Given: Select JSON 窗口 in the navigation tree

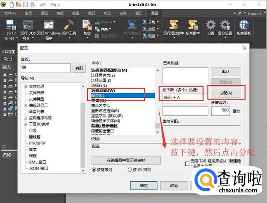Looking at the screenshot, I should coord(38,168).
